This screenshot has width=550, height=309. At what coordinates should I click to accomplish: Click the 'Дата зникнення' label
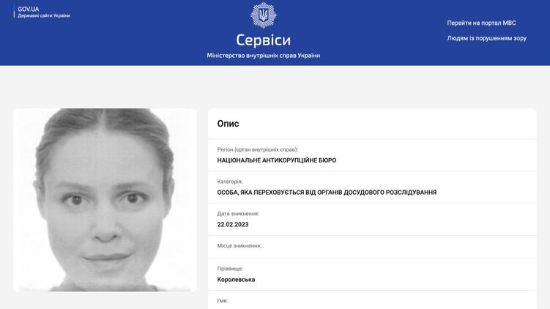[x=238, y=214]
